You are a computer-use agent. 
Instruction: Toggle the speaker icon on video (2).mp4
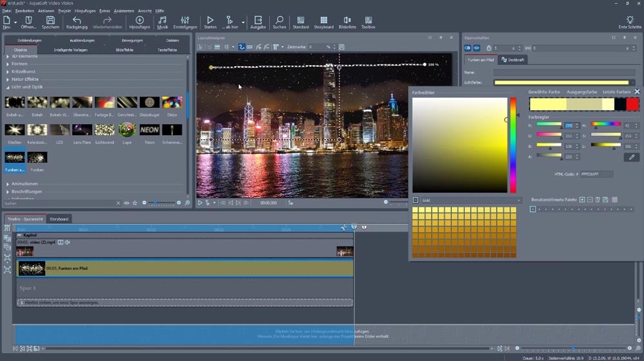[x=68, y=243]
